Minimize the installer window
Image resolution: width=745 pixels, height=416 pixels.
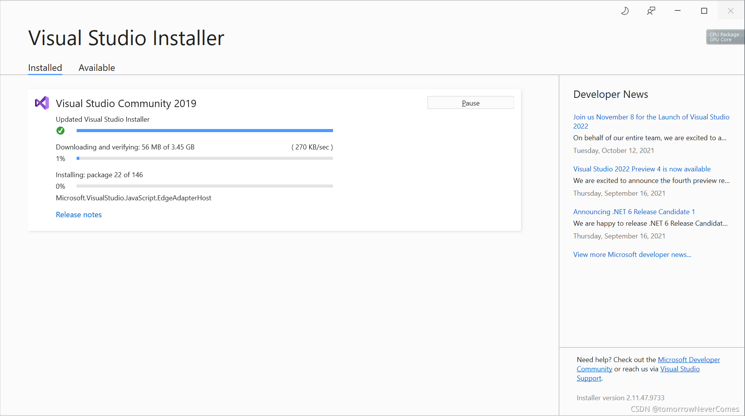(x=678, y=11)
